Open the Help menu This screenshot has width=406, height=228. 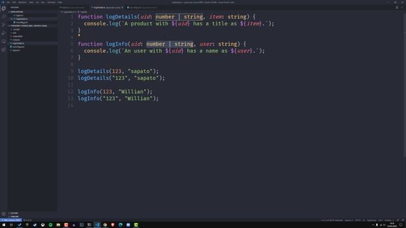(60, 3)
